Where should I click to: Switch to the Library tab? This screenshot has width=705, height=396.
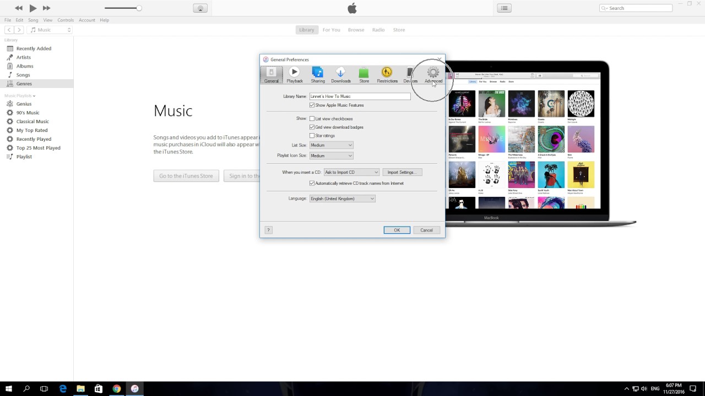(307, 30)
